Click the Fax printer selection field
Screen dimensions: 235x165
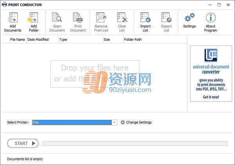click(x=72, y=122)
